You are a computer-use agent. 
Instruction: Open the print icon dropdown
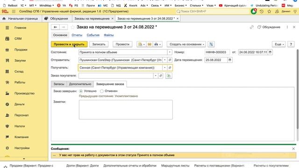(x=158, y=44)
